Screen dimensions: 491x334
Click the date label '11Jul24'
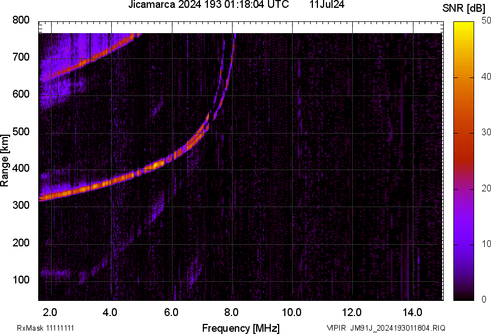click(x=327, y=4)
